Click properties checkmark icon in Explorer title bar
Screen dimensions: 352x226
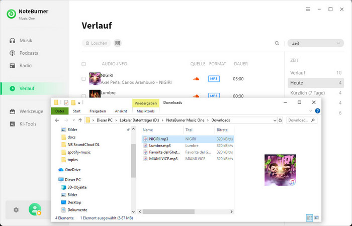66,102
